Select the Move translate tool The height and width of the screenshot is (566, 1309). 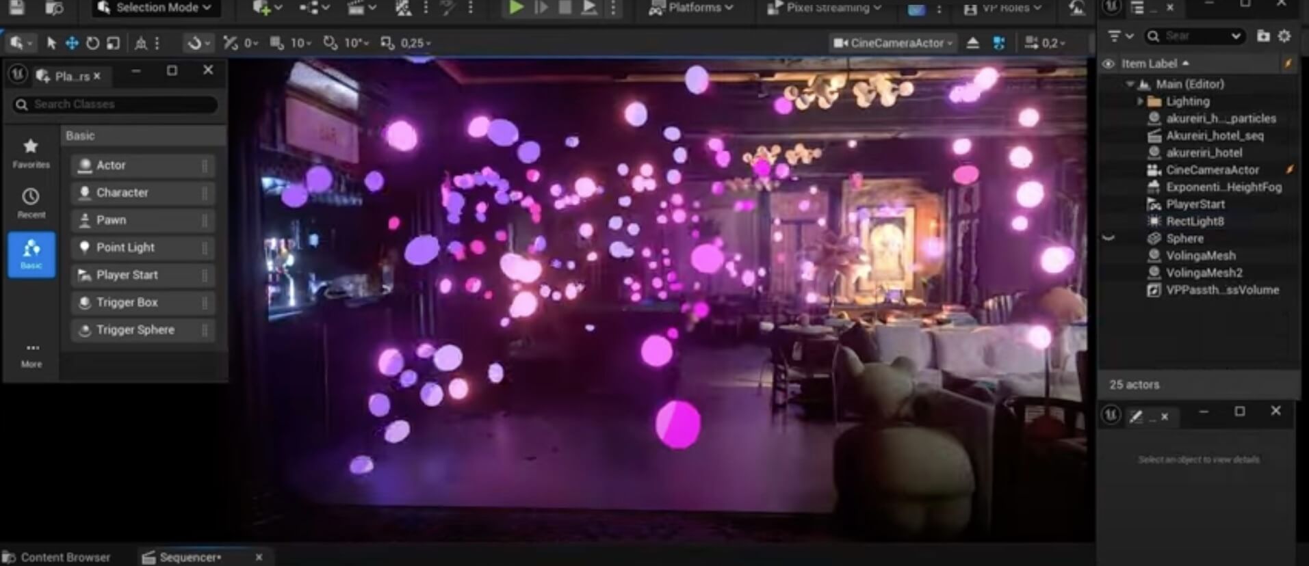pyautogui.click(x=72, y=43)
